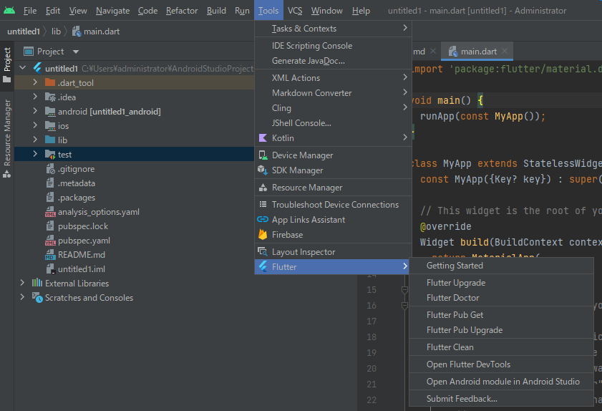Viewport: 602px width, 411px height.
Task: Select Getting Started in Flutter submenu
Action: click(501, 266)
